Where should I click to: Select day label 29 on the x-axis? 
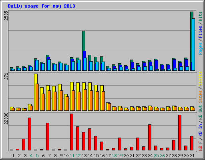pyautogui.click(x=180, y=156)
